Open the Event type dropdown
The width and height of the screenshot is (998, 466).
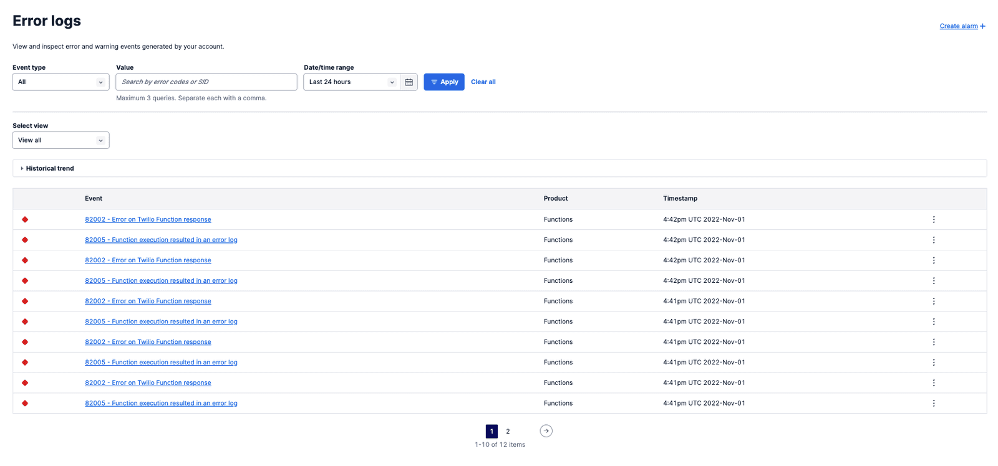tap(61, 82)
